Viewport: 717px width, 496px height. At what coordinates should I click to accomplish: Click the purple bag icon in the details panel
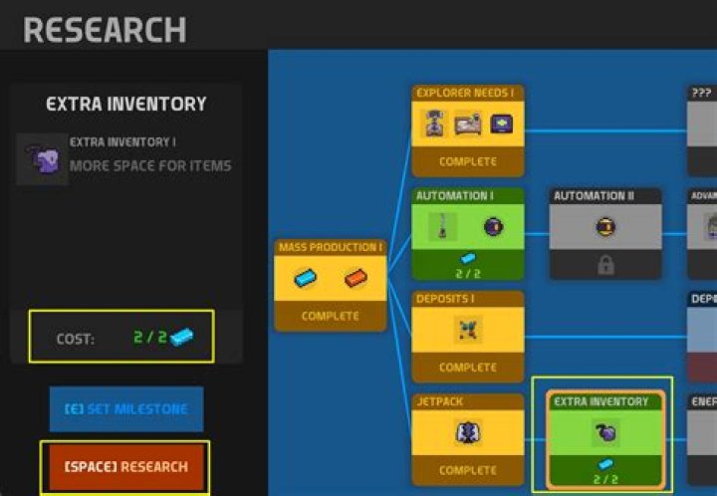tap(43, 159)
